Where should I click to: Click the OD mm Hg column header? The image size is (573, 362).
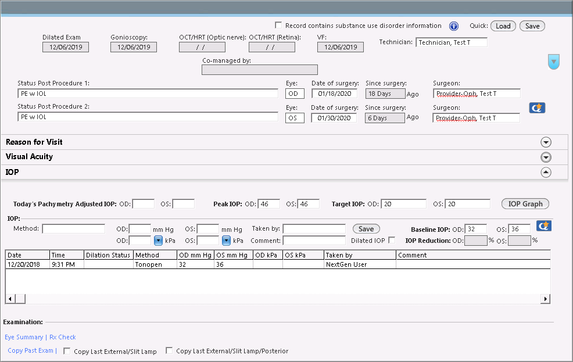pyautogui.click(x=195, y=255)
